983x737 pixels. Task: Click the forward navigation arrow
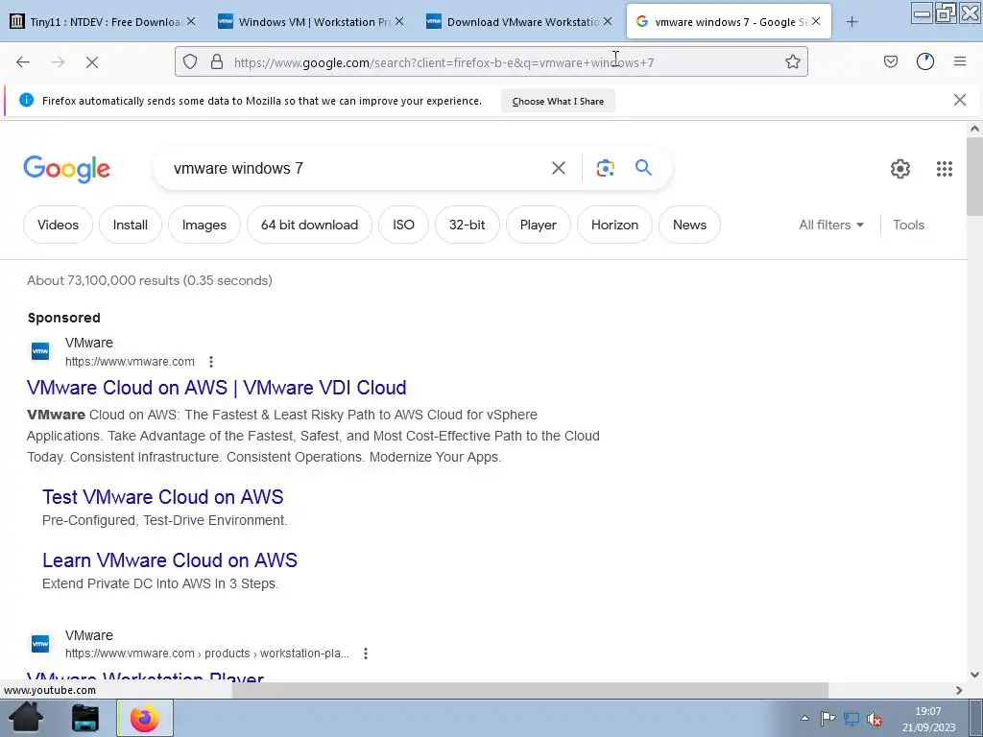click(x=58, y=62)
